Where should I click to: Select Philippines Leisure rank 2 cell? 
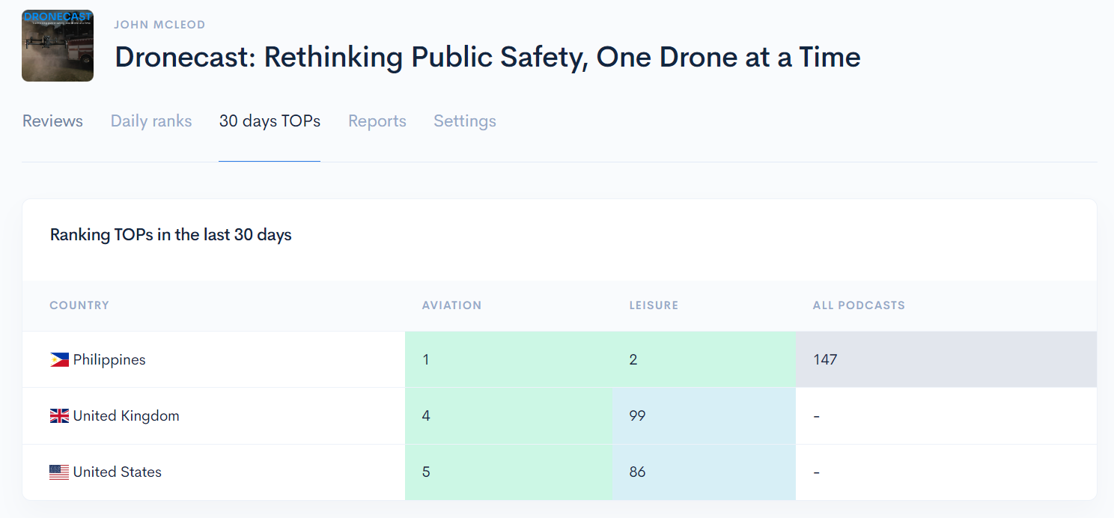704,359
